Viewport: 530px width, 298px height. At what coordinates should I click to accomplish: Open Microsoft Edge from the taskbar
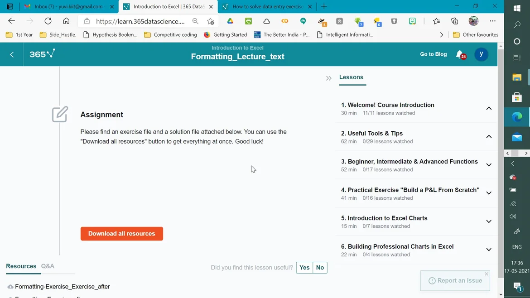coord(517,117)
